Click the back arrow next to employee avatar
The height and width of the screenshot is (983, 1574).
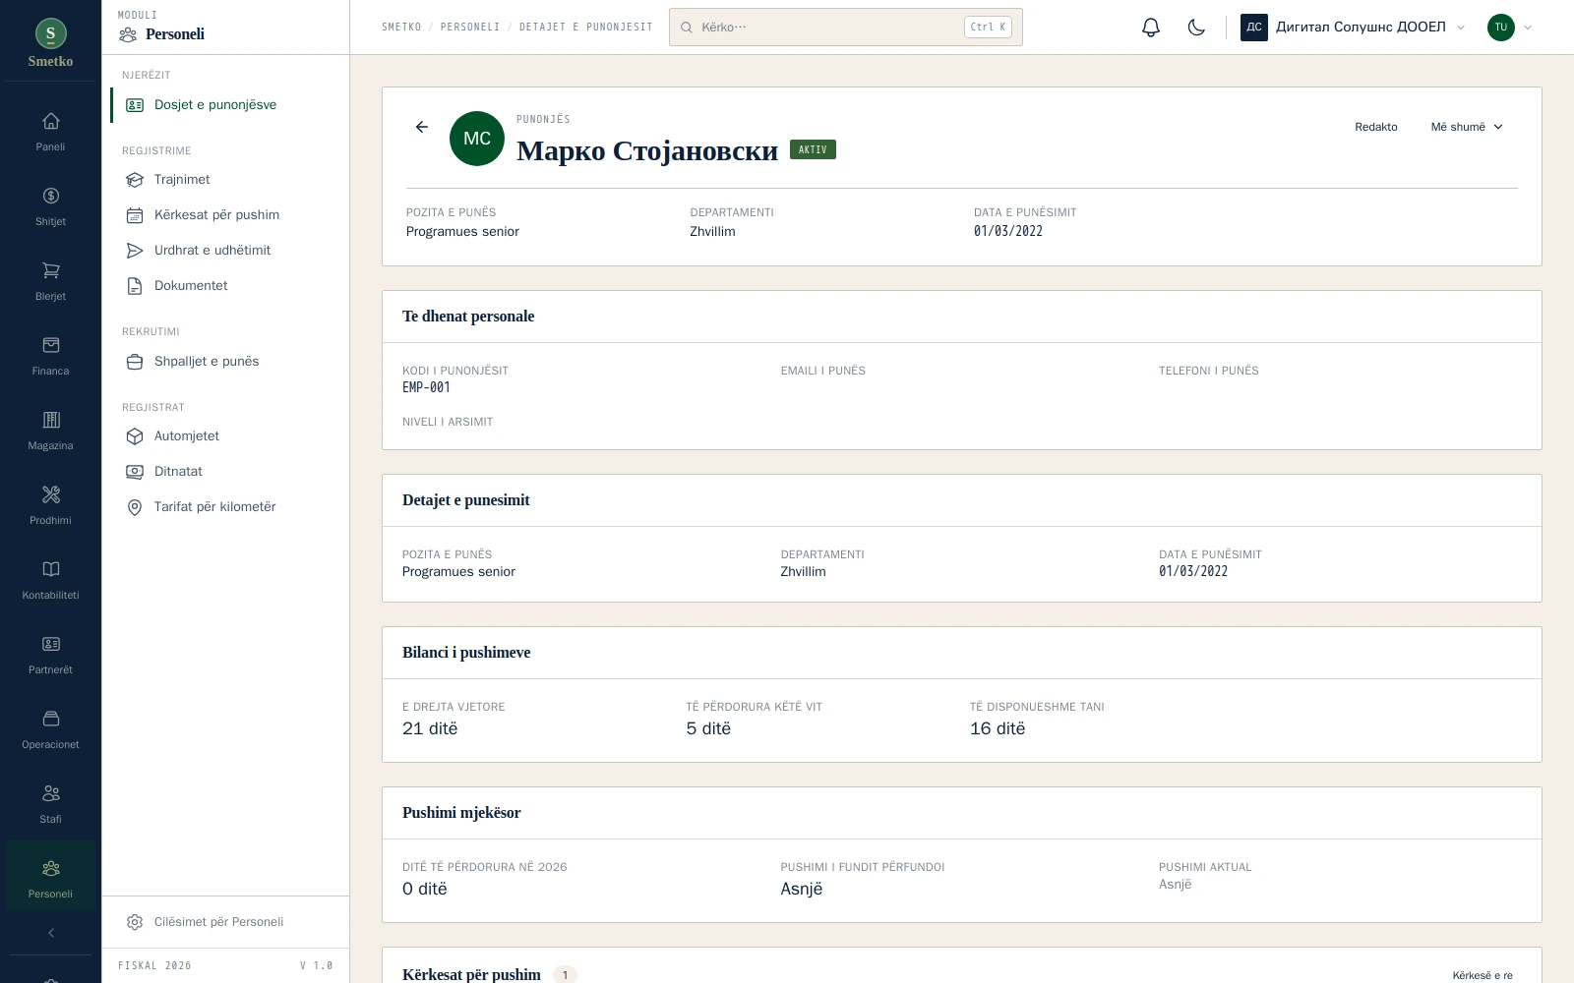click(422, 127)
